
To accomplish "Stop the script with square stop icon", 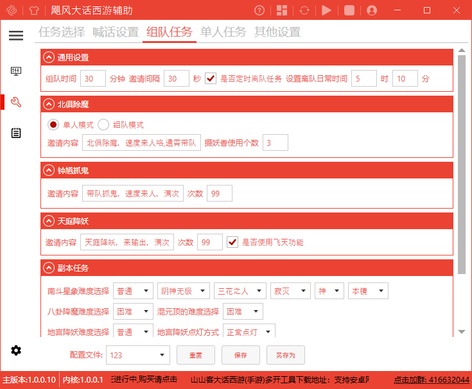I will coord(349,10).
